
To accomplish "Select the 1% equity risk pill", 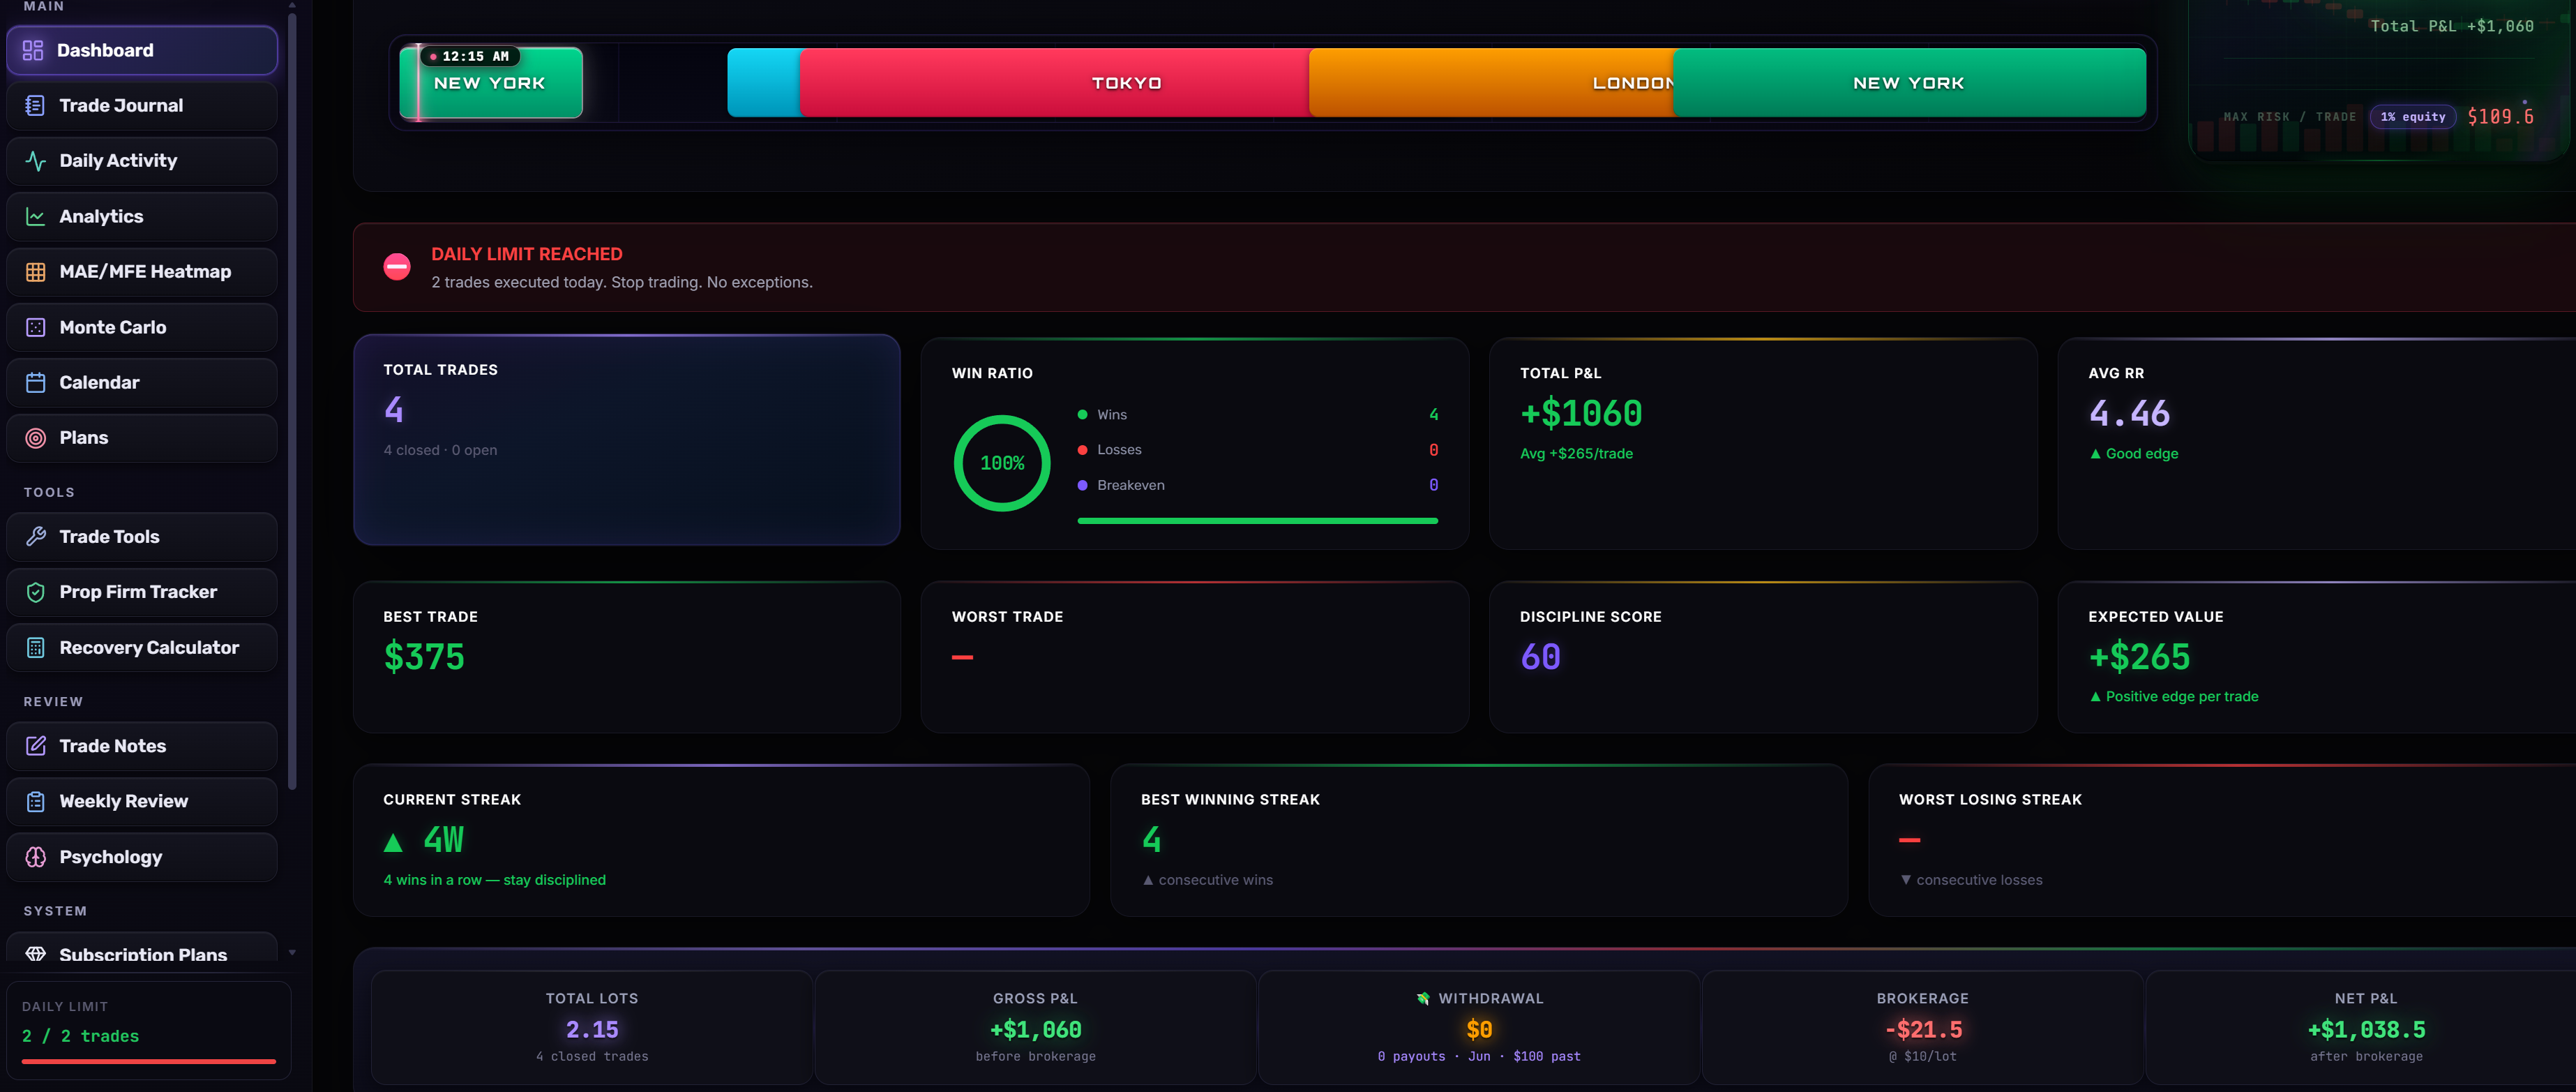I will coord(2412,117).
